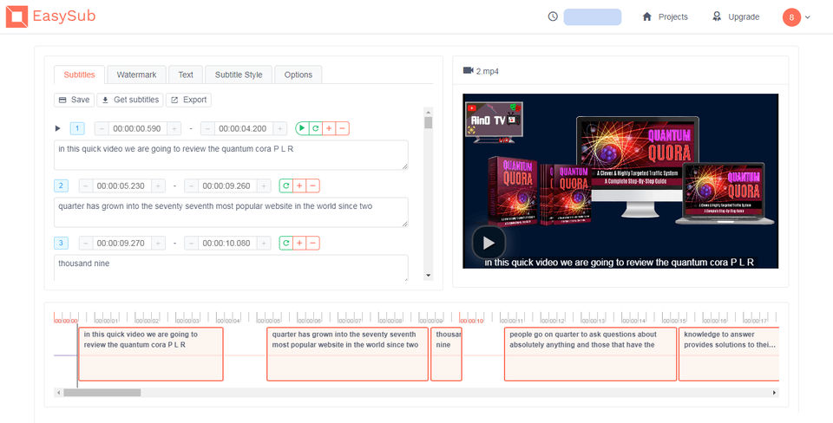Decrease start time 00:00:09.270
This screenshot has height=423, width=833.
(x=86, y=243)
